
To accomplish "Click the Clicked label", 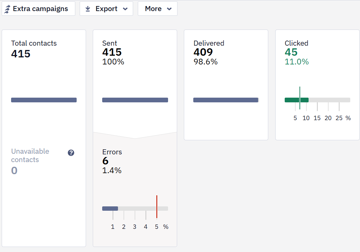I will (296, 43).
